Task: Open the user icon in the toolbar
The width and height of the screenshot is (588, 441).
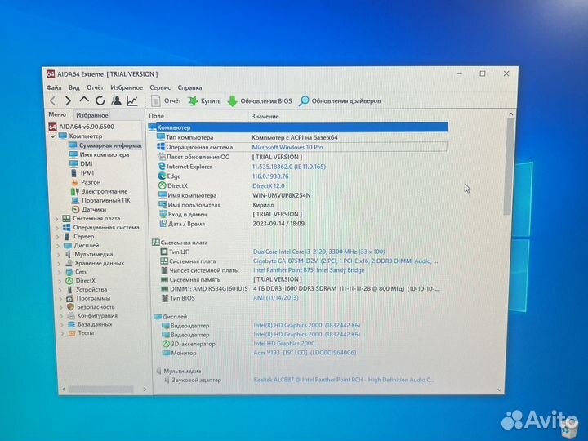Action: [116, 100]
